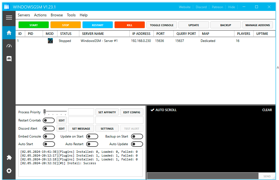The height and width of the screenshot is (180, 279).
Task: Open the Patreon link in title bar
Action: tap(217, 7)
